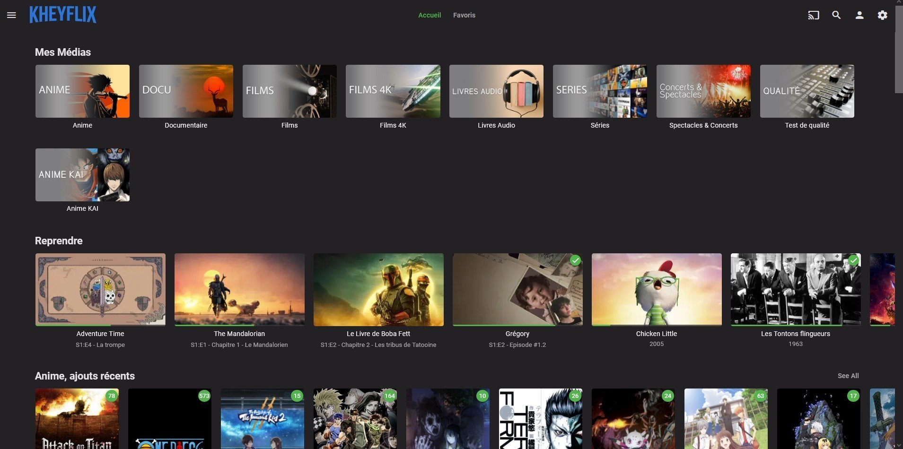Click the 17 unwatched count badge

click(853, 396)
